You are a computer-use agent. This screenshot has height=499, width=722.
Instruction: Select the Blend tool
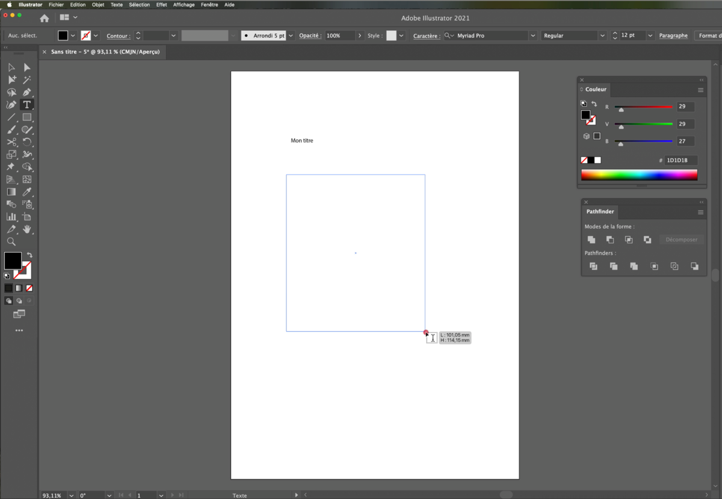11,204
